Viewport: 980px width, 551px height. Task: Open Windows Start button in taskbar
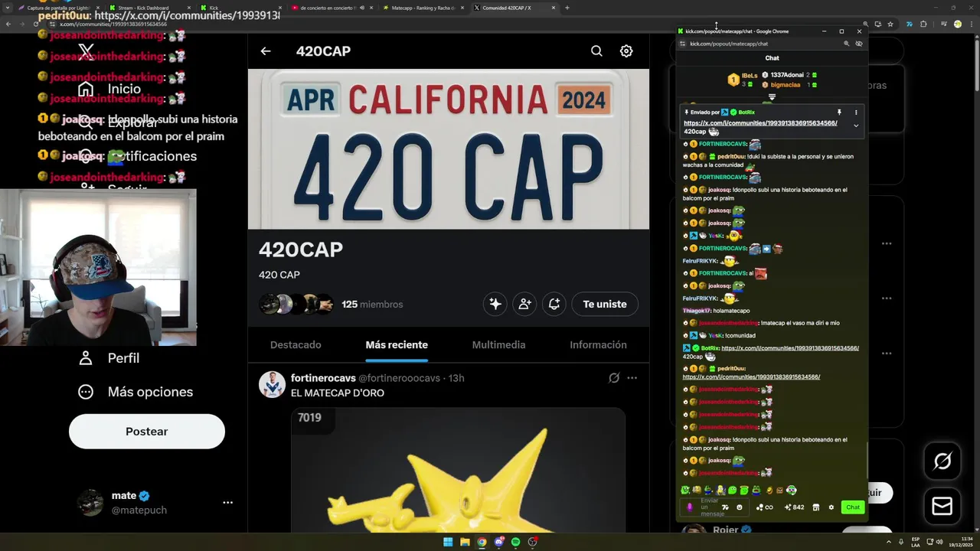(448, 542)
